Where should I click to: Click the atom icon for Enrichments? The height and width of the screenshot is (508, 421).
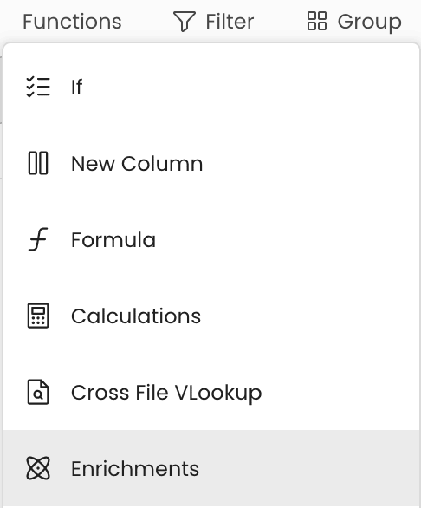tap(38, 468)
